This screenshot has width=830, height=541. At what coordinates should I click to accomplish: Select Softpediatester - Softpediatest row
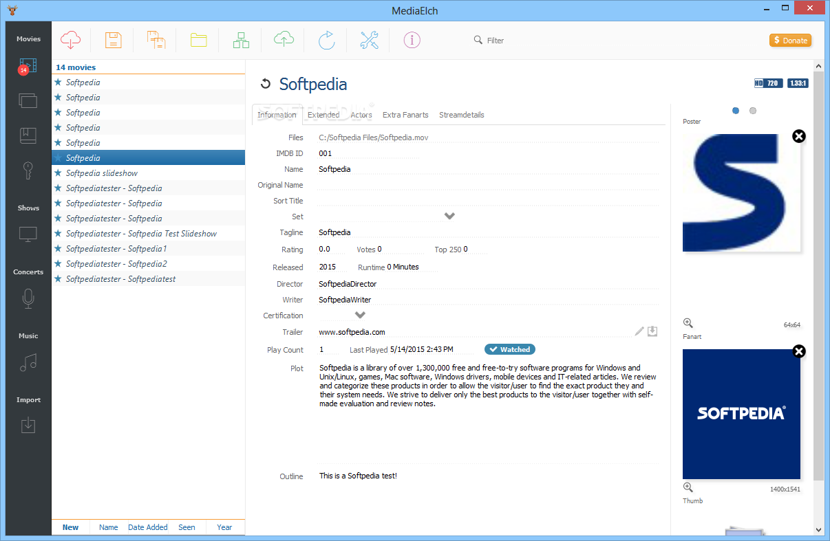click(x=148, y=279)
